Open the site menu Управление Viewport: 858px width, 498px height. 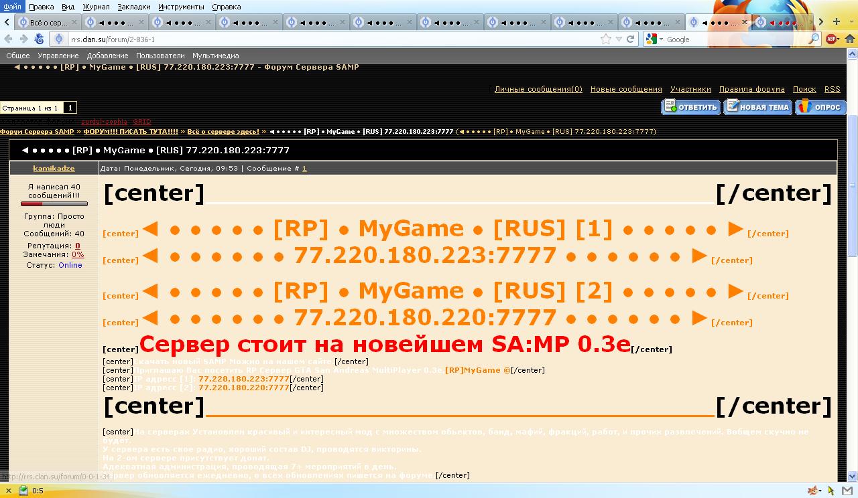58,56
